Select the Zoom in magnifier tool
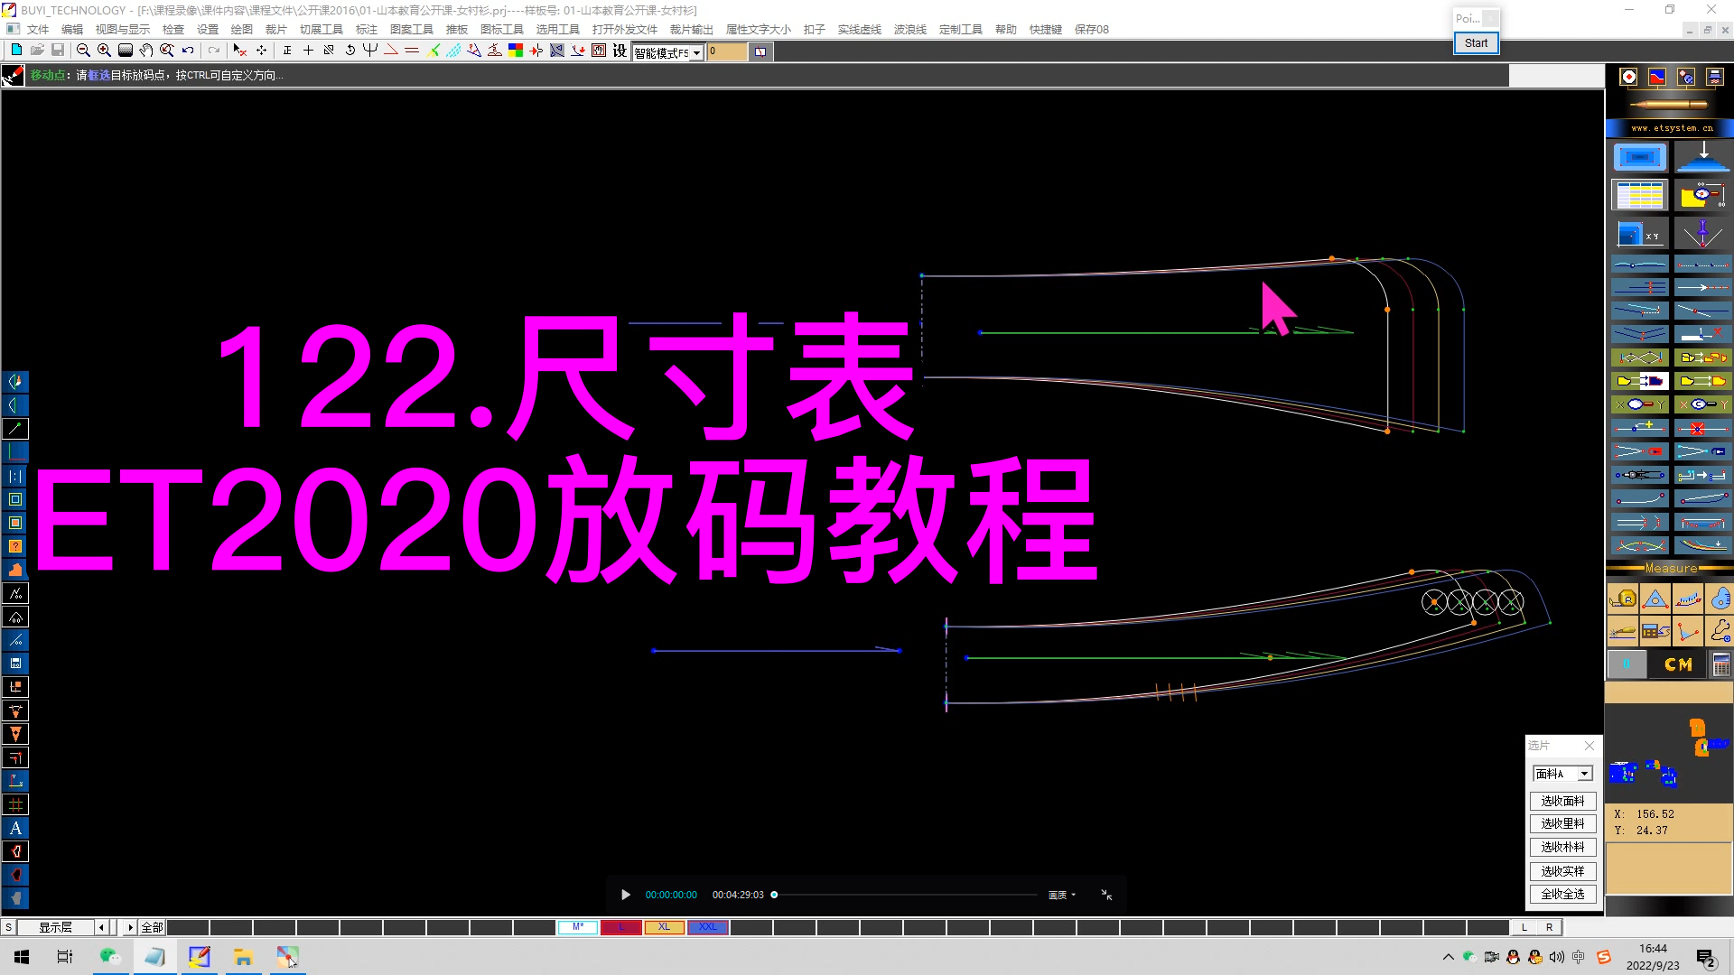The height and width of the screenshot is (975, 1734). point(104,51)
